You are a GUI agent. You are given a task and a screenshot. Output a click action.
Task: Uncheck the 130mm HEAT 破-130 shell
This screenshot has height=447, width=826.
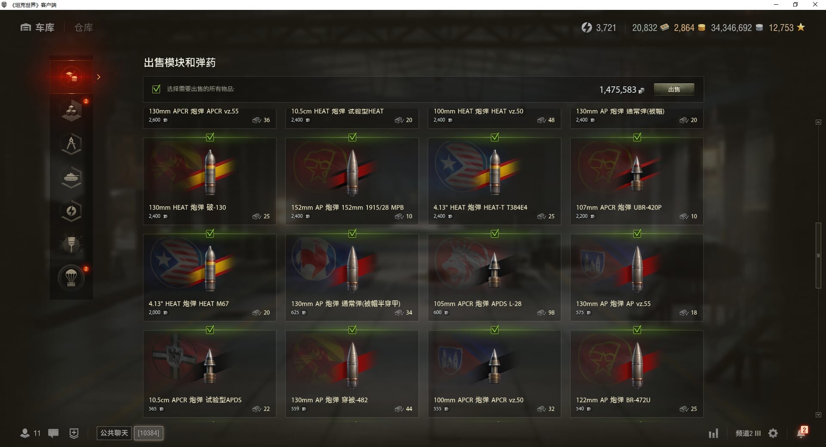210,137
